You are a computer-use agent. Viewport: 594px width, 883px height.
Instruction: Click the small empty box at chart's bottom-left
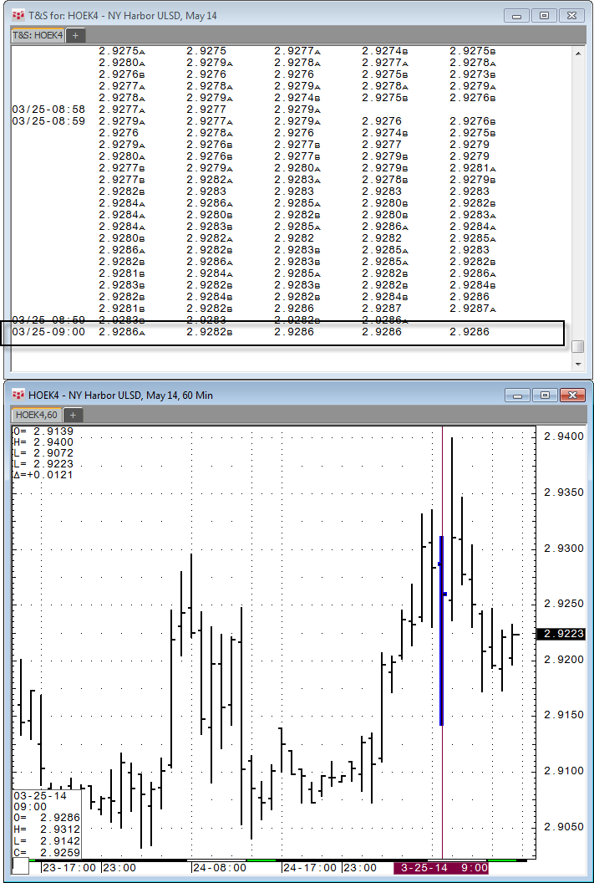(x=21, y=867)
